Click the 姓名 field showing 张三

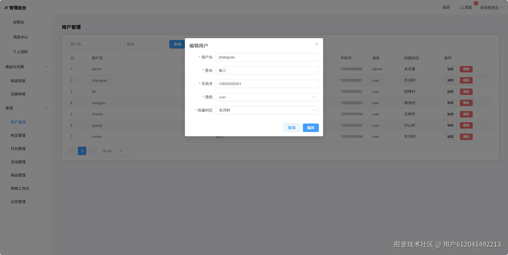click(267, 71)
